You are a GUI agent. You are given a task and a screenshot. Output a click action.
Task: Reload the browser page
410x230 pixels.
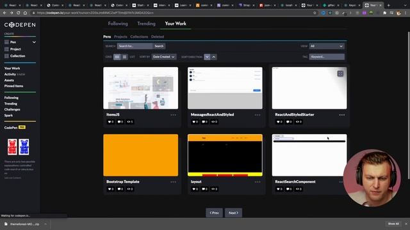point(19,13)
